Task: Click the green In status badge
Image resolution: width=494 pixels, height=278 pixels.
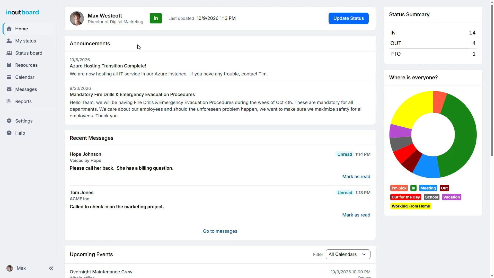Action: 156,18
